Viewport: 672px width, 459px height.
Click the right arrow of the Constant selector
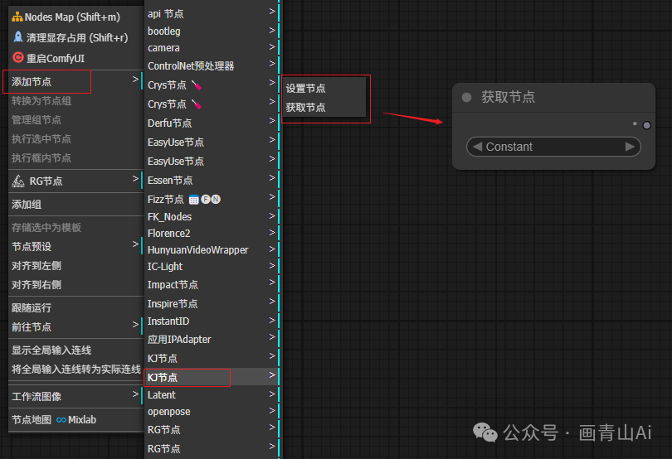click(x=630, y=147)
